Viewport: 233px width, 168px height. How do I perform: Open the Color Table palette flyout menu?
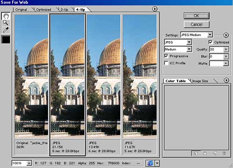coord(226,80)
